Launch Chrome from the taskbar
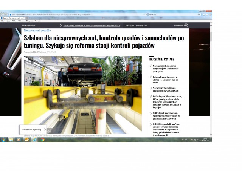The height and width of the screenshot is (181, 242). coord(43,140)
